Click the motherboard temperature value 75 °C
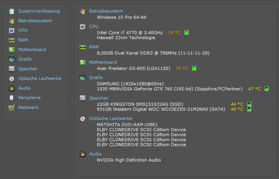 coord(182,68)
